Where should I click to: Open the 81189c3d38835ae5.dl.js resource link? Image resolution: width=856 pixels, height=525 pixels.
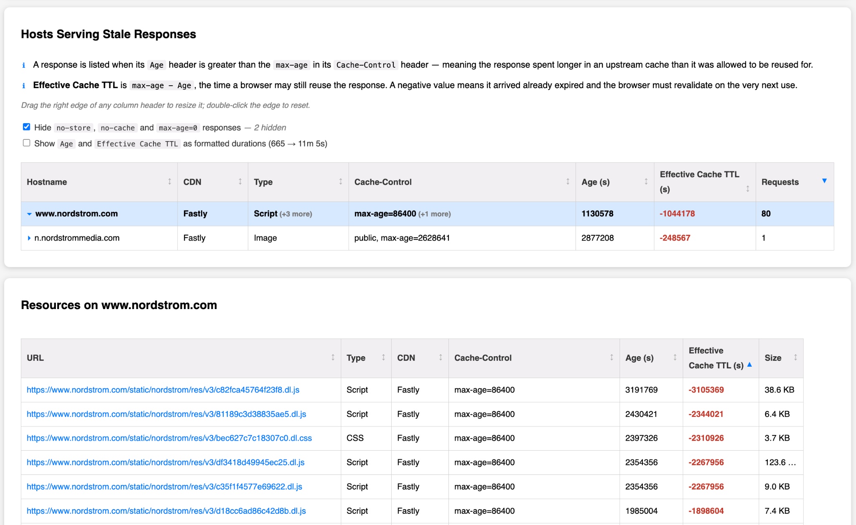[x=166, y=414]
